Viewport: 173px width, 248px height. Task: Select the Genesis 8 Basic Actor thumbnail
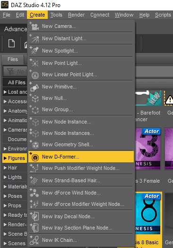[x=148, y=213]
